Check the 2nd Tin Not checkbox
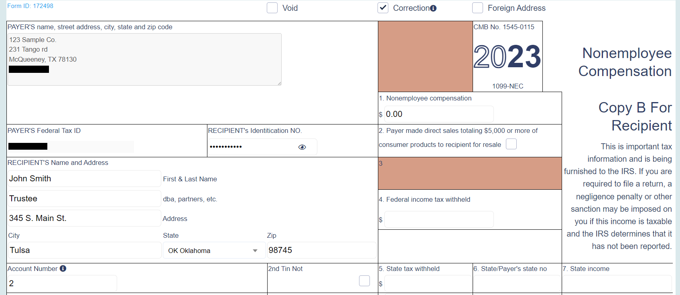 pyautogui.click(x=364, y=281)
